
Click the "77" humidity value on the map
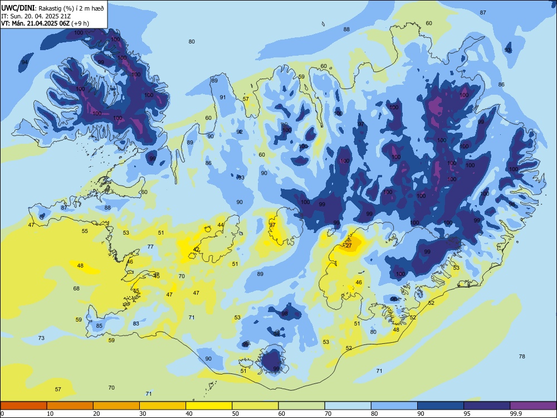[x=150, y=246]
